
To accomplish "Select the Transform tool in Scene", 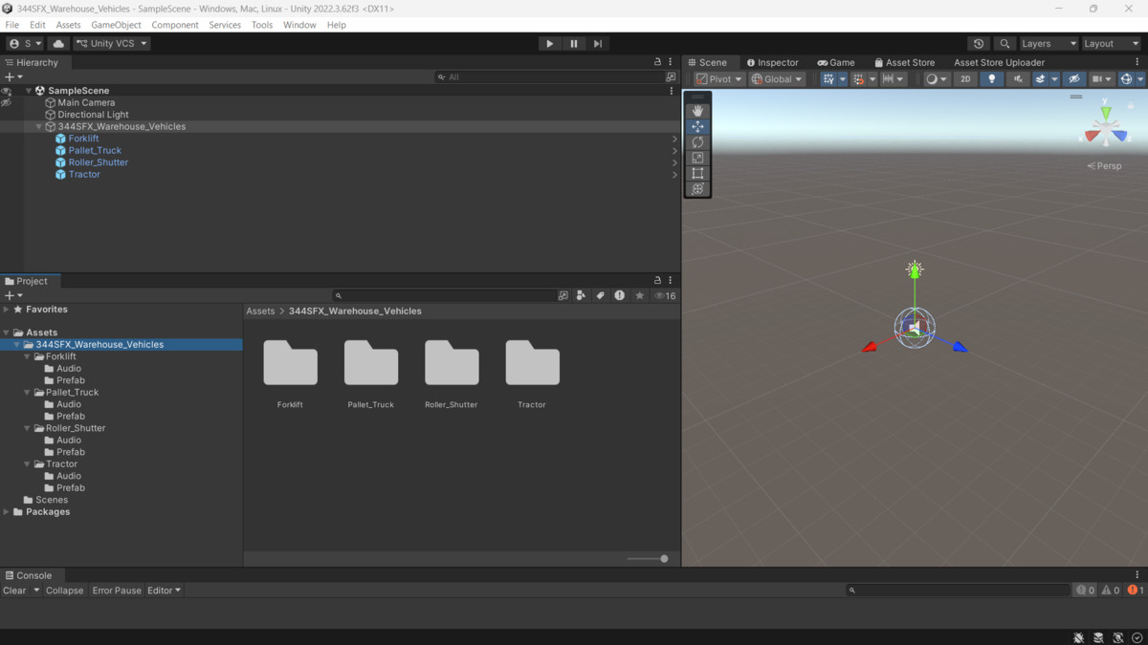I will click(697, 189).
